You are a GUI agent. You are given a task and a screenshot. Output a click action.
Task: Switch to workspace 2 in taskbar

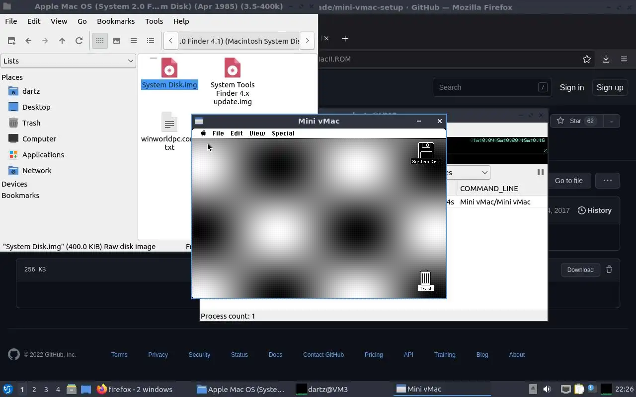(x=34, y=389)
